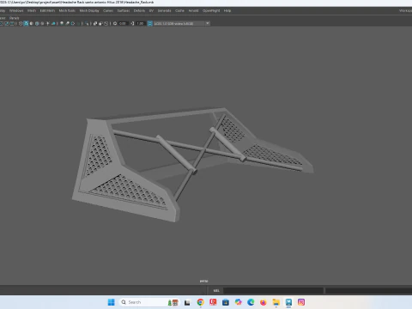Open the red app icon beside Chrome
Image resolution: width=412 pixels, height=309 pixels.
[x=213, y=302]
